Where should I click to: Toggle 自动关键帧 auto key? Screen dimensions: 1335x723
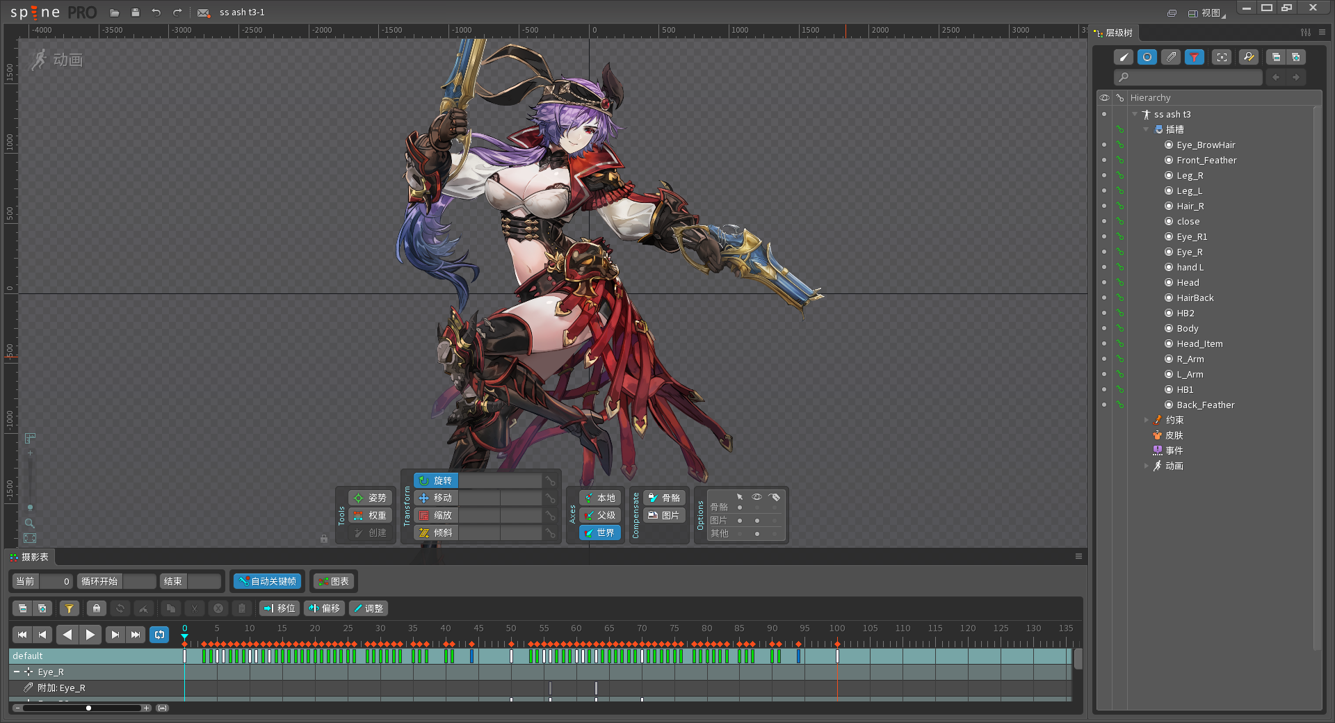(267, 581)
